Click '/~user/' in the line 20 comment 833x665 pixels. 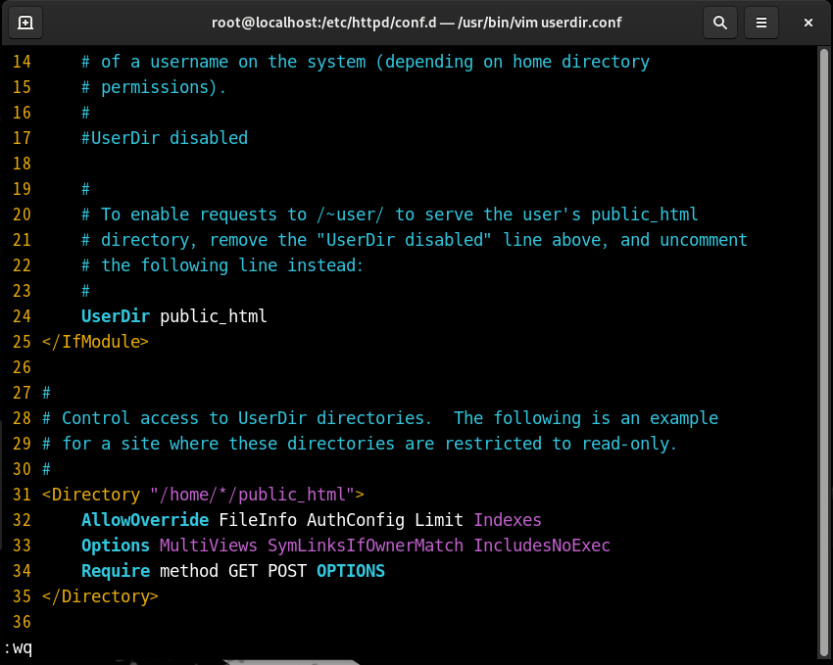(x=350, y=214)
